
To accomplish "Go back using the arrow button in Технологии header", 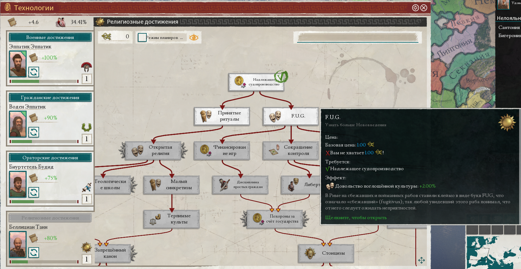I will click(x=416, y=8).
